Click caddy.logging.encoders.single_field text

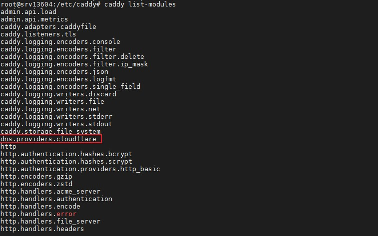click(x=70, y=86)
